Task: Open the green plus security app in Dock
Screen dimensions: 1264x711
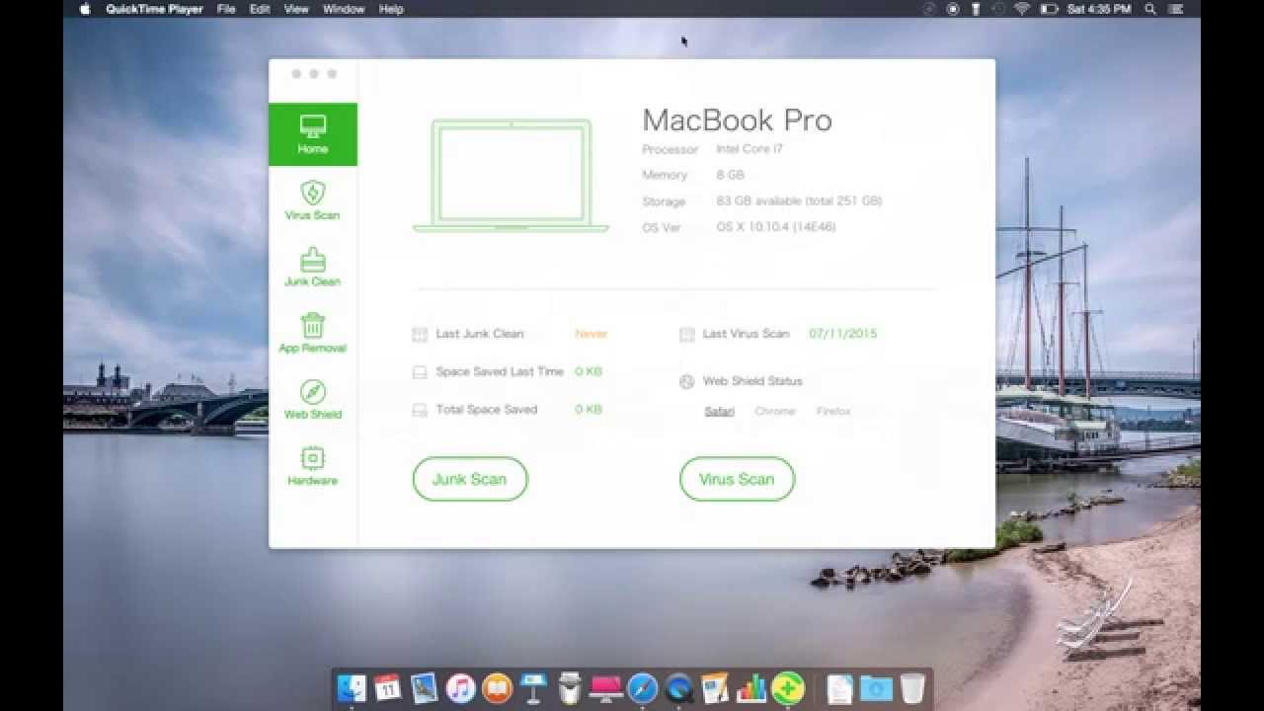Action: 788,688
